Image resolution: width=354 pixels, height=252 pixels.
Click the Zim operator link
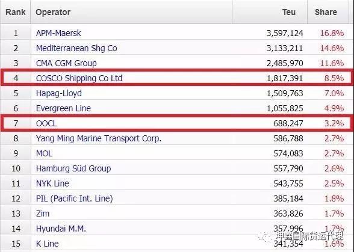pos(43,214)
